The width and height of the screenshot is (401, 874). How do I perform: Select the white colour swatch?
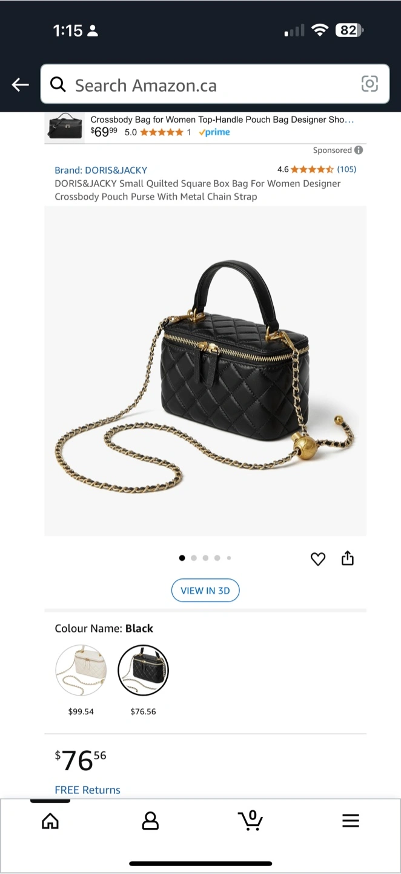pos(81,670)
